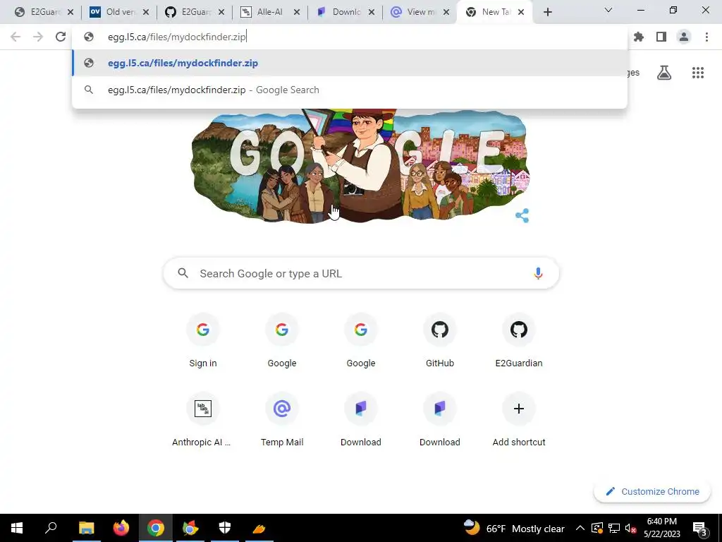Open the Chrome profile avatar
722x542 pixels.
[684, 37]
